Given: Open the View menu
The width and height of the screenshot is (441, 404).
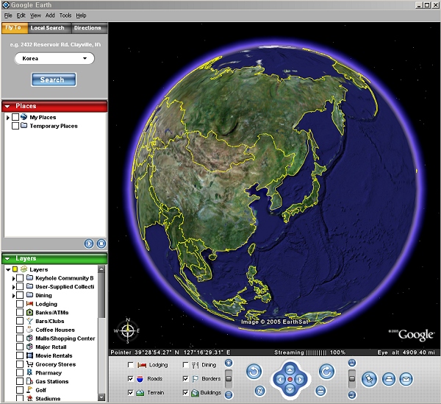Looking at the screenshot, I should (x=35, y=15).
